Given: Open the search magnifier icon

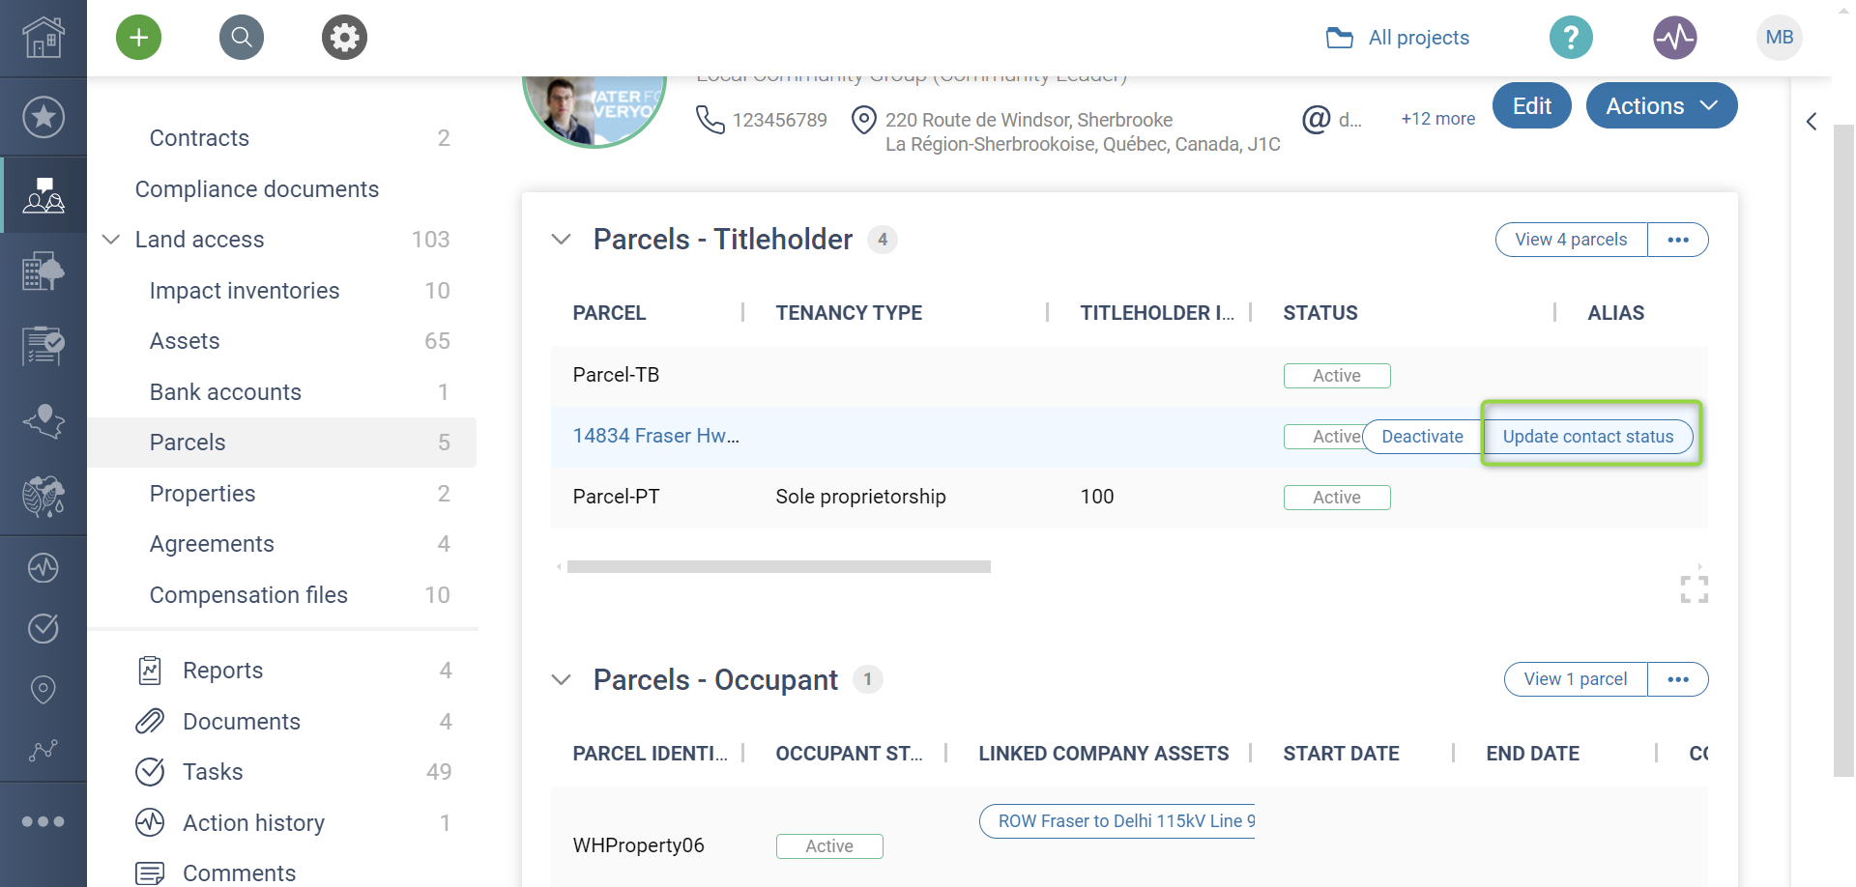Looking at the screenshot, I should [x=242, y=38].
